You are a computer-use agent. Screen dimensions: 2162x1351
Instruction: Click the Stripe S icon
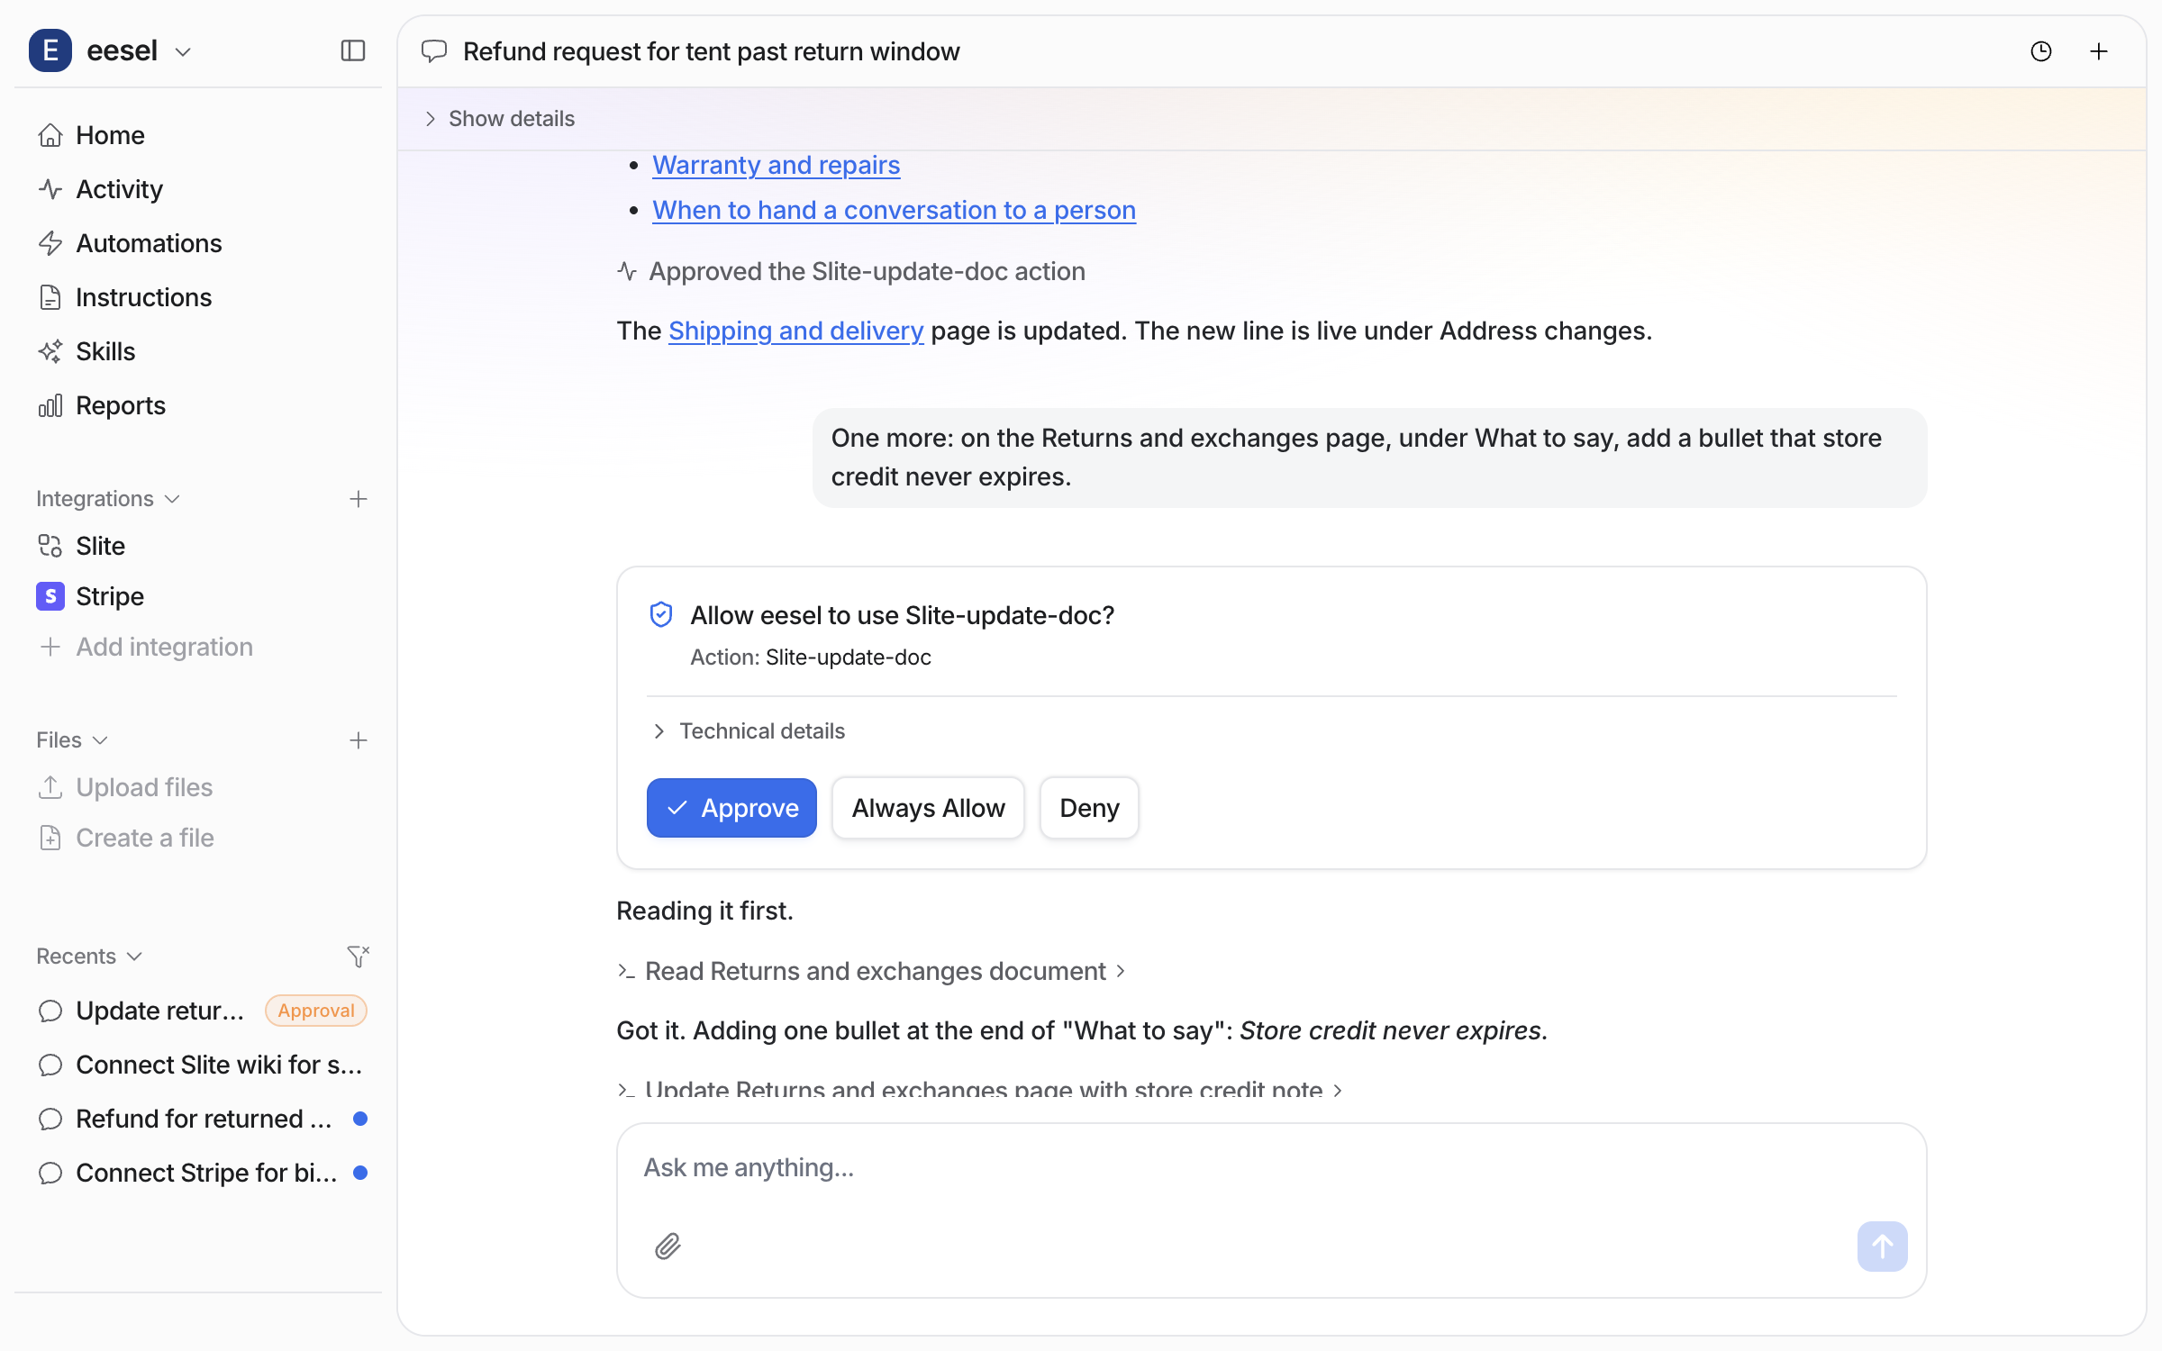(x=50, y=596)
